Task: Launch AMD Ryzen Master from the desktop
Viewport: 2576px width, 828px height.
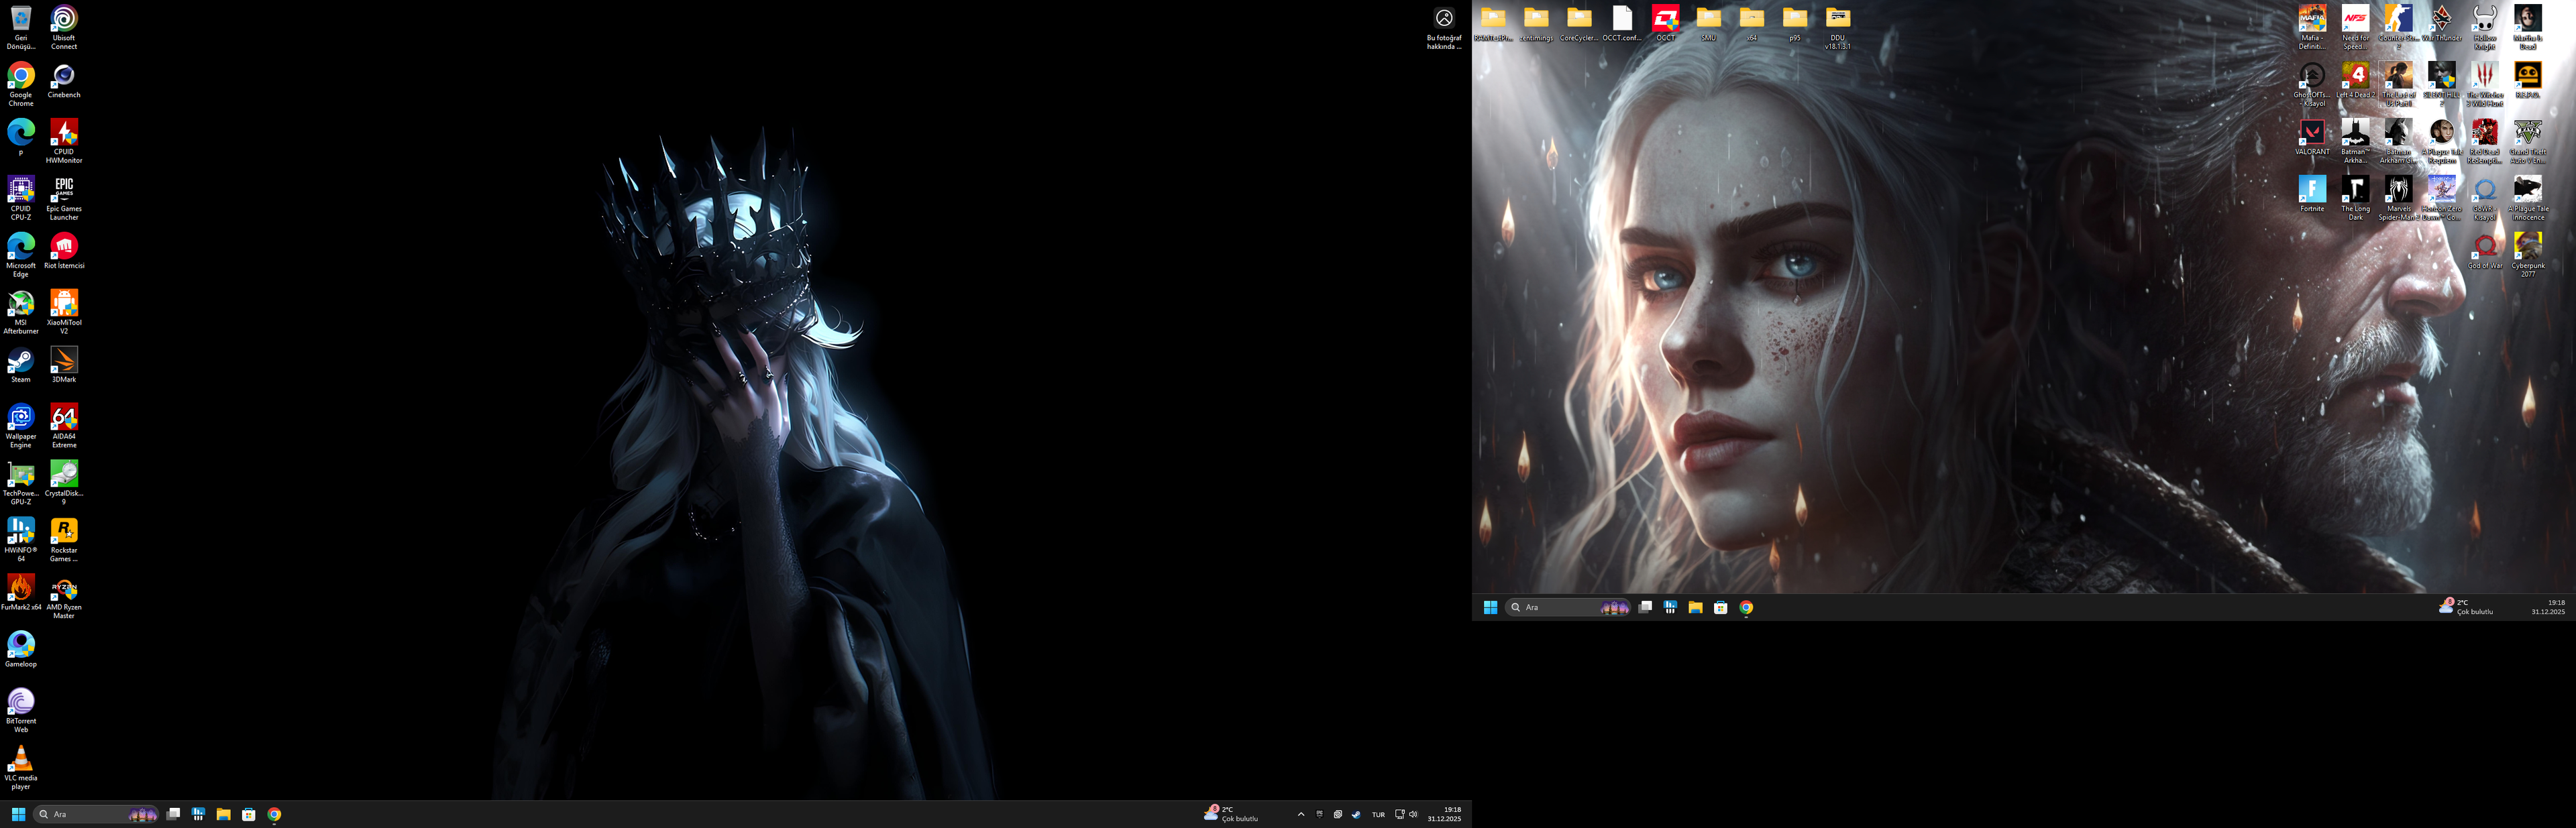Action: pyautogui.click(x=64, y=598)
